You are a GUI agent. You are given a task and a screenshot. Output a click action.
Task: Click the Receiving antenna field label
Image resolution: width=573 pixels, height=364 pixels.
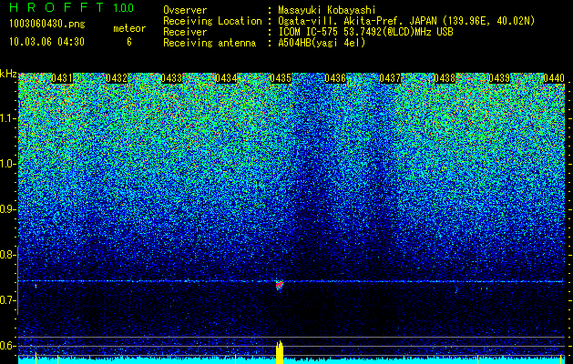(x=210, y=43)
